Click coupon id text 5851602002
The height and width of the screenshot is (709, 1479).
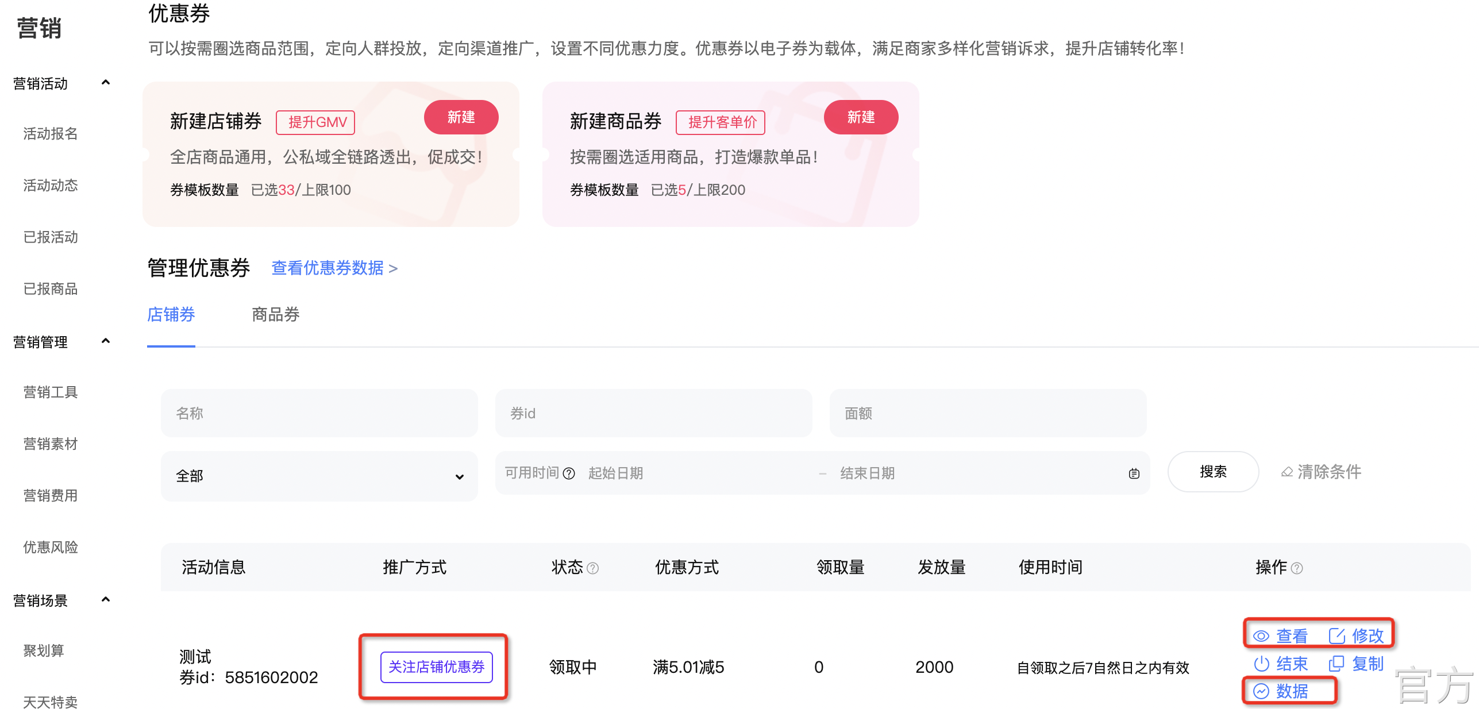pyautogui.click(x=271, y=677)
